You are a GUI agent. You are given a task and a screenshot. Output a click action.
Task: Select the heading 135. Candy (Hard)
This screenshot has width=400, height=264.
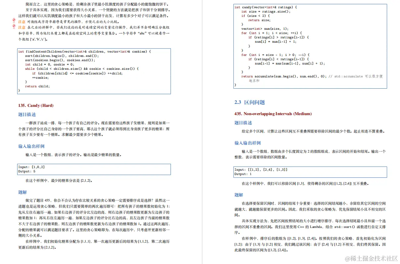coord(36,105)
